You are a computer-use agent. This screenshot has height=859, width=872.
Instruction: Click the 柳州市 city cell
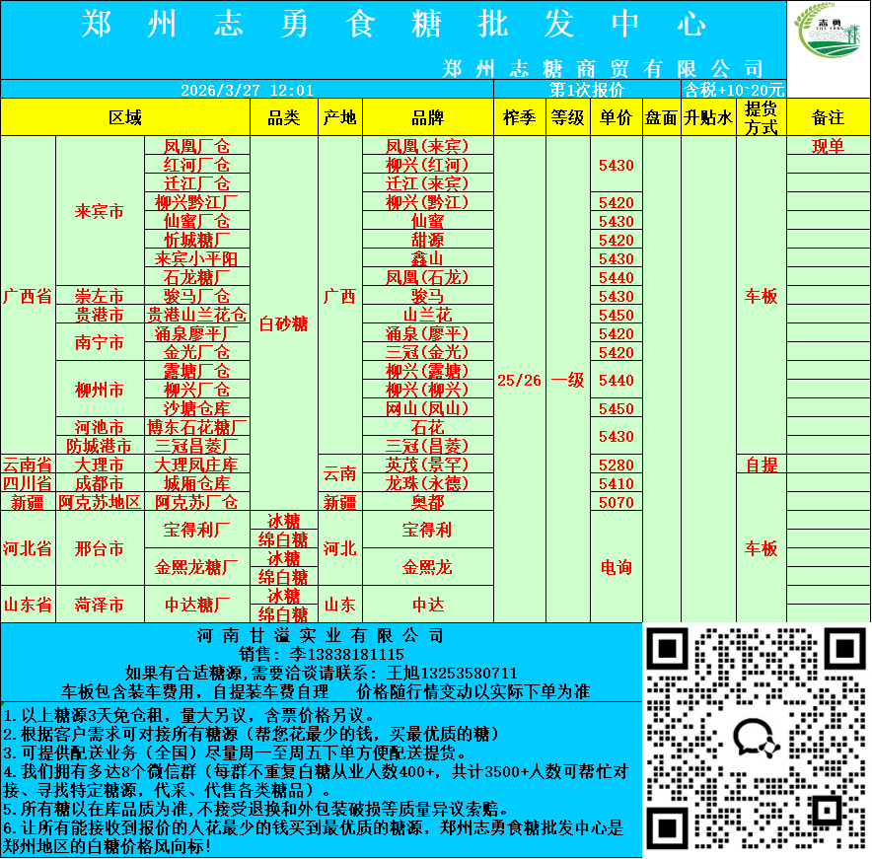pos(100,390)
